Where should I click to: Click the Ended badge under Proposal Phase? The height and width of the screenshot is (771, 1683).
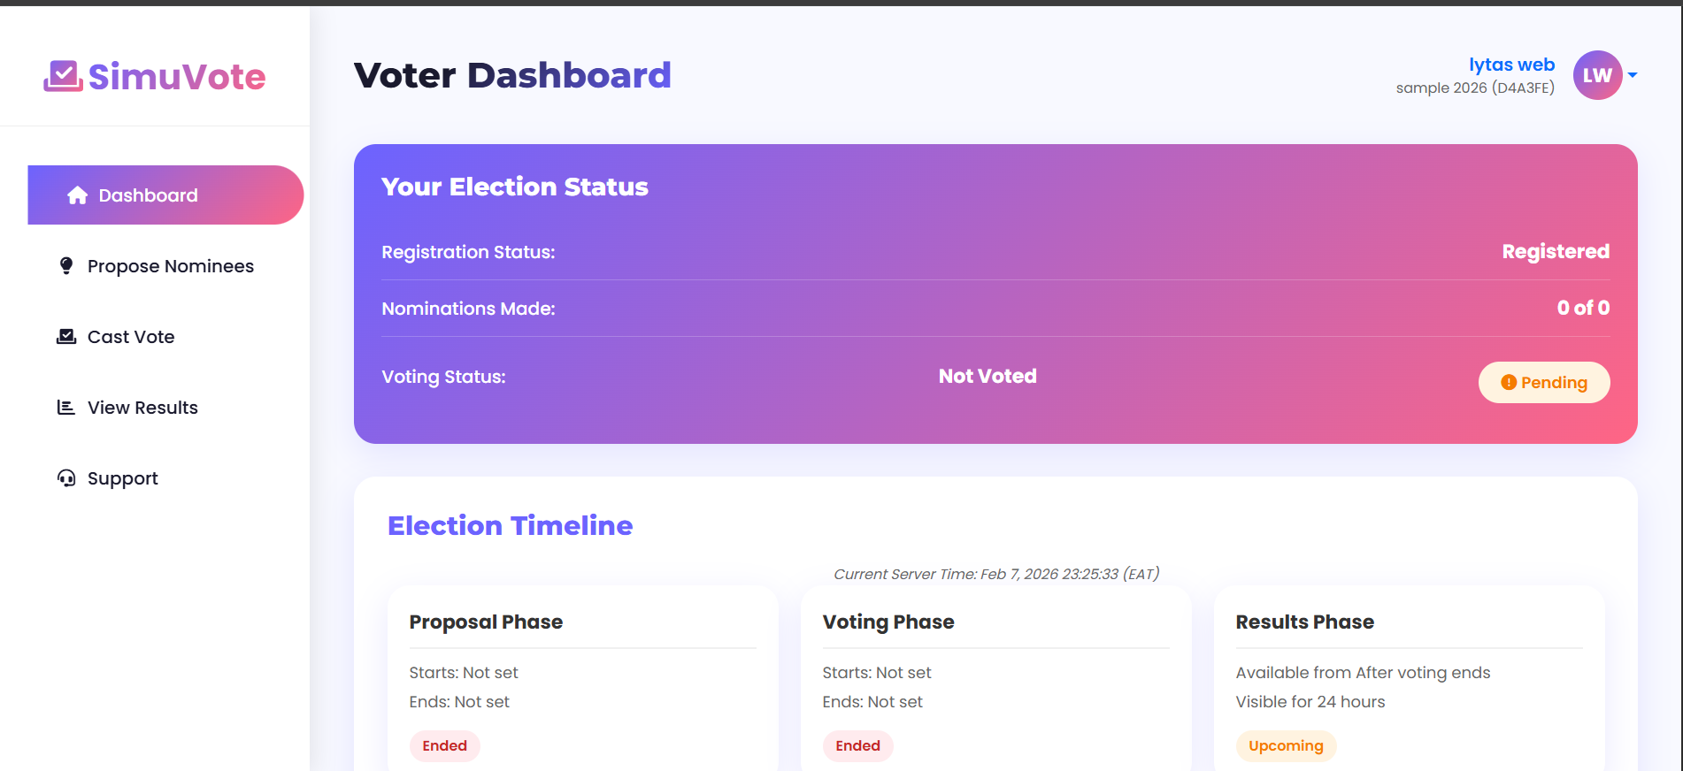tap(444, 745)
